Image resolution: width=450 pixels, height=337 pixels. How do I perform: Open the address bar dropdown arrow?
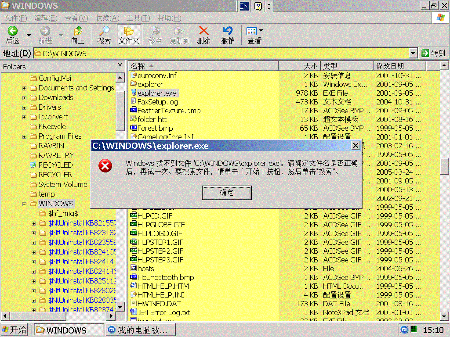(413, 53)
